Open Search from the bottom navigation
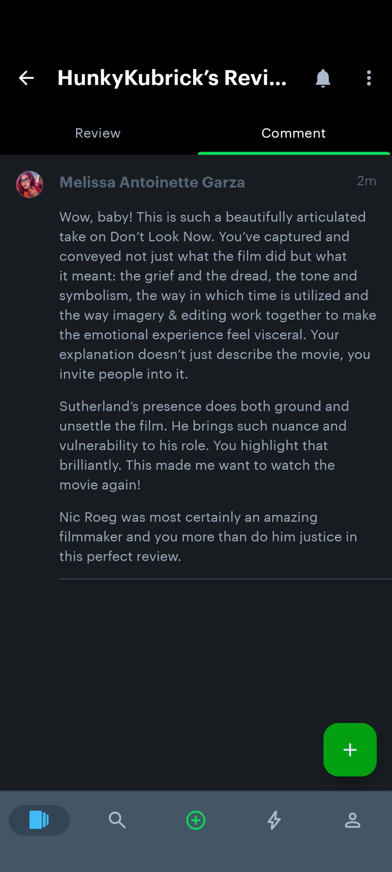The width and height of the screenshot is (392, 872). [117, 820]
